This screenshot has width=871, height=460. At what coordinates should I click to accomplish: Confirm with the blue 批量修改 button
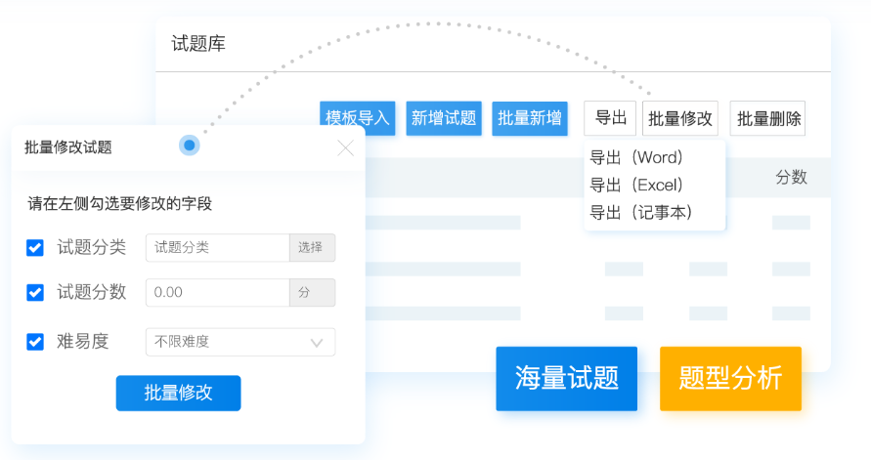tap(178, 393)
